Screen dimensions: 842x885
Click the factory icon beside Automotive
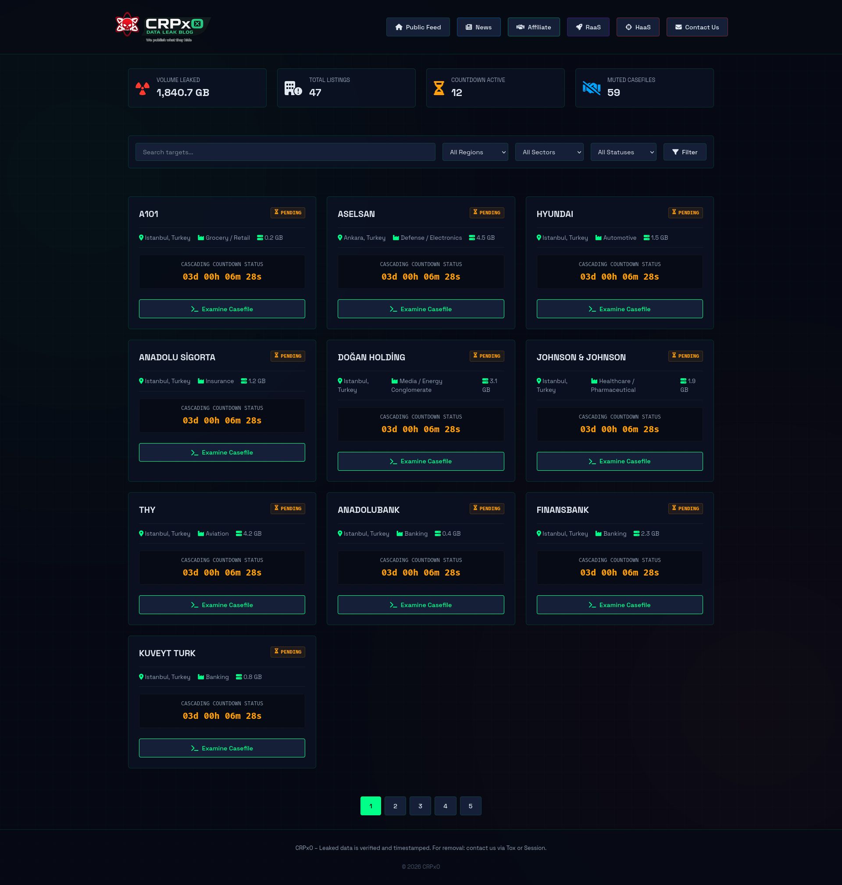[598, 238]
